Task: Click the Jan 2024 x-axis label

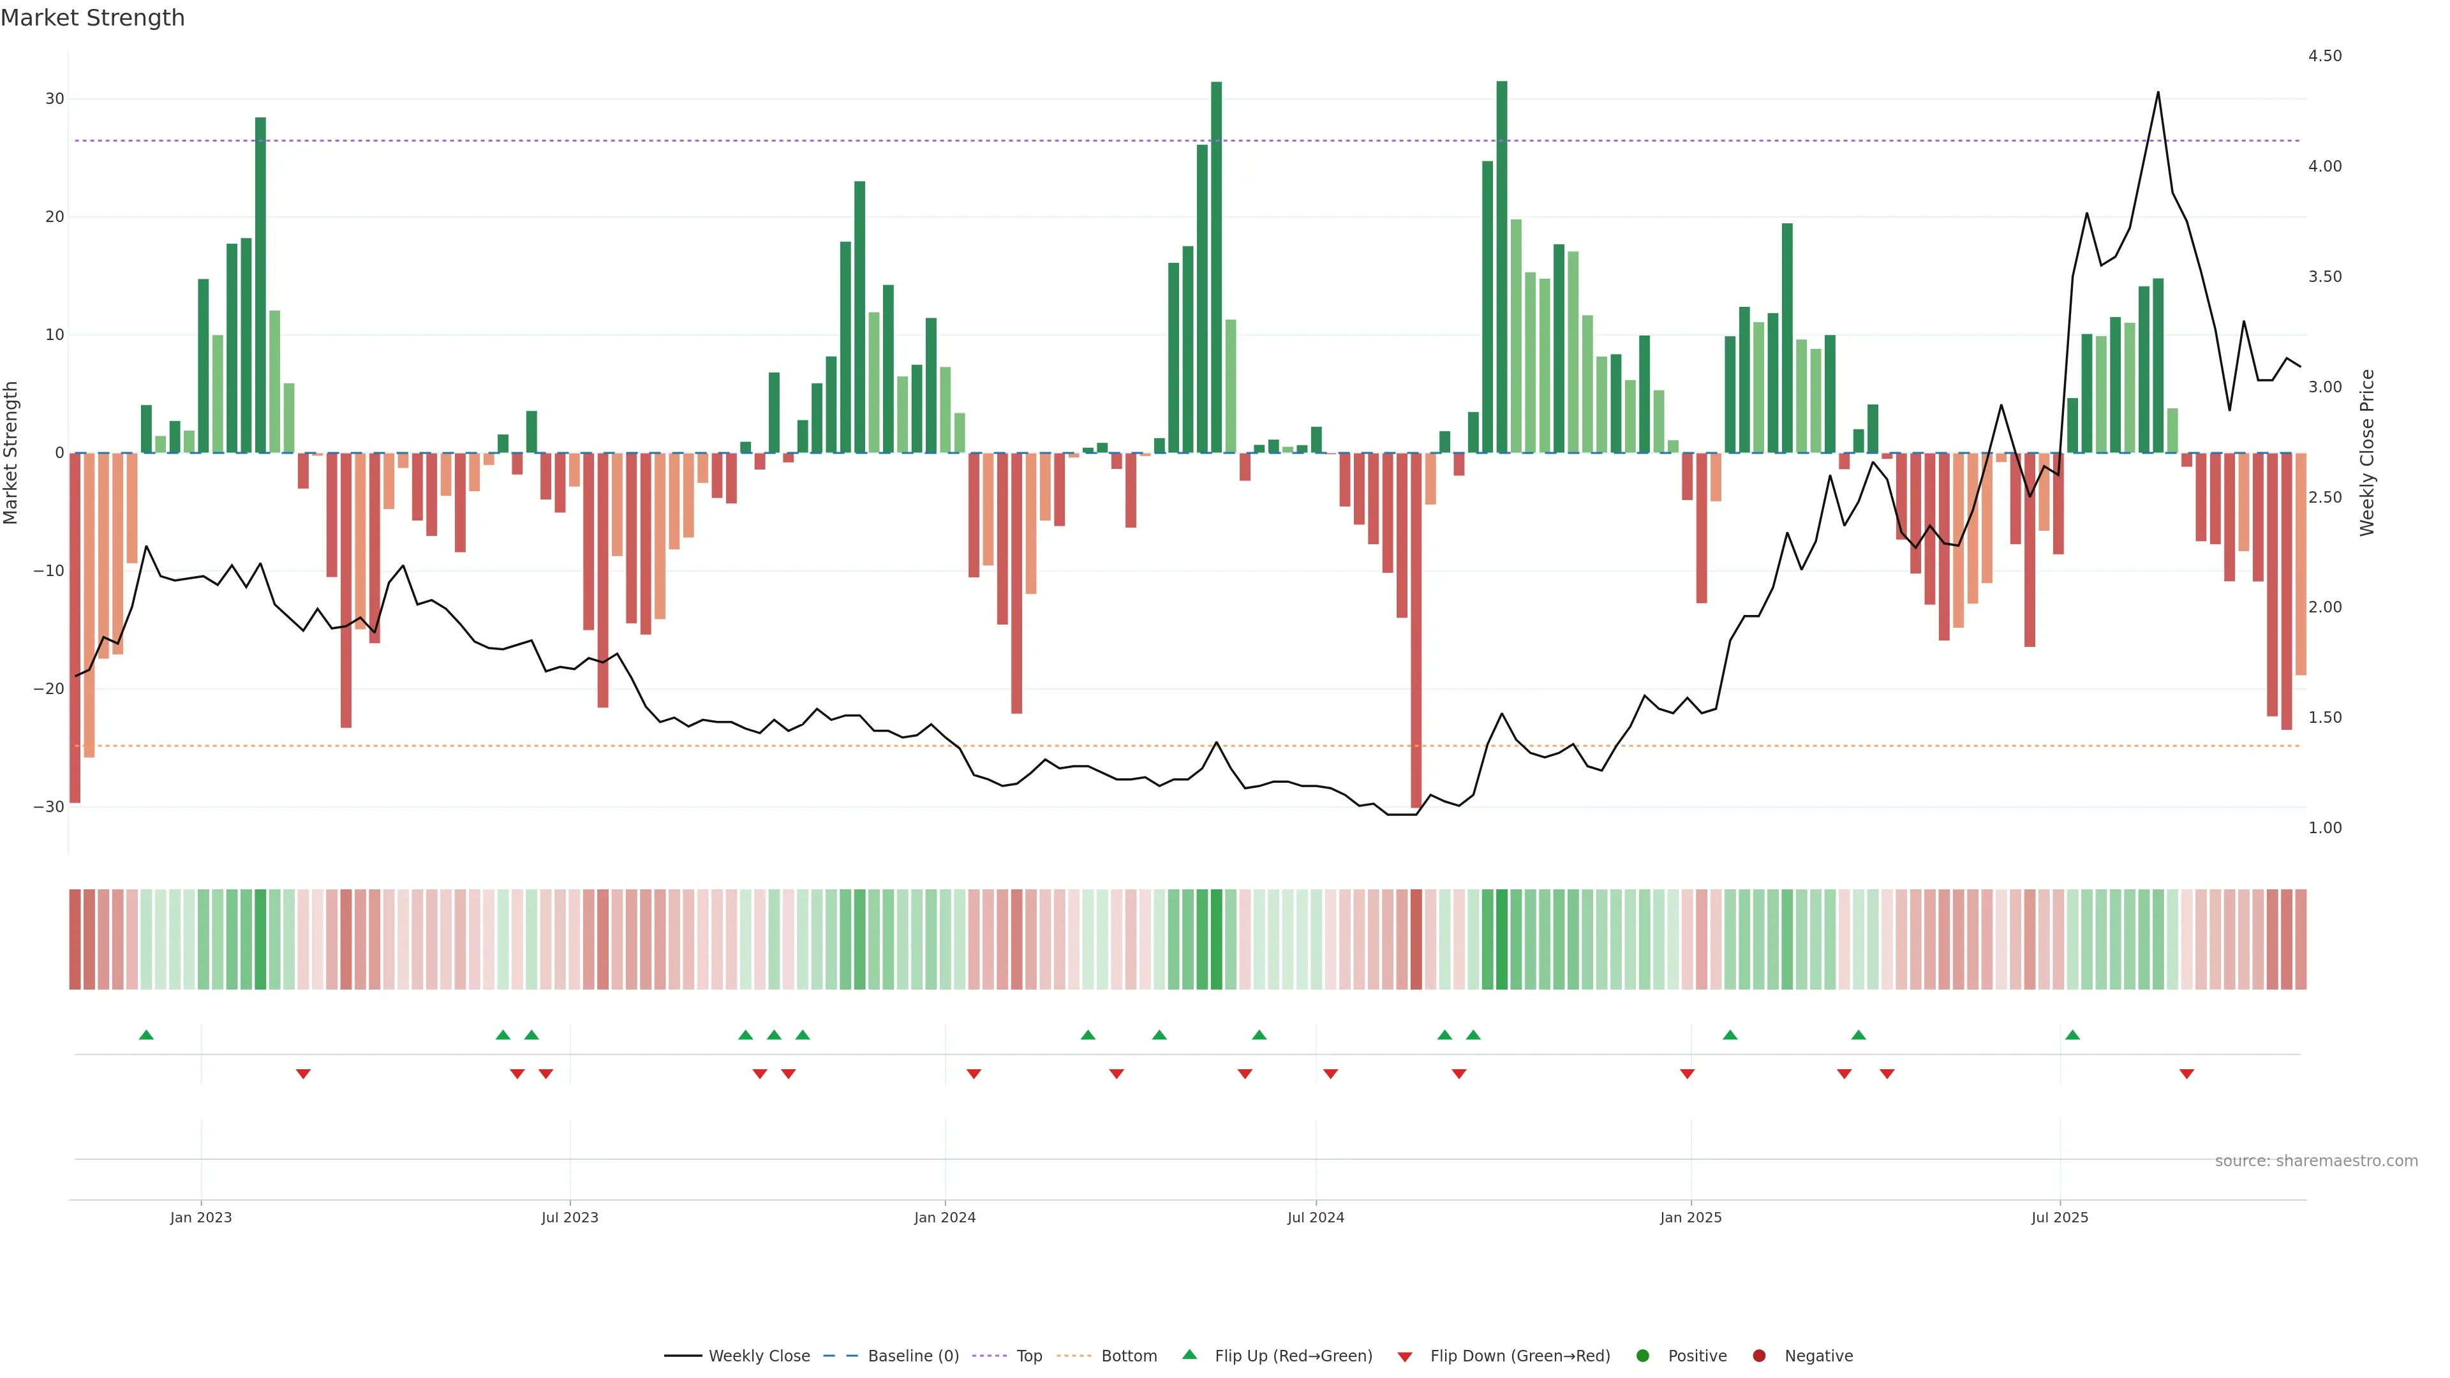Action: coord(944,1217)
